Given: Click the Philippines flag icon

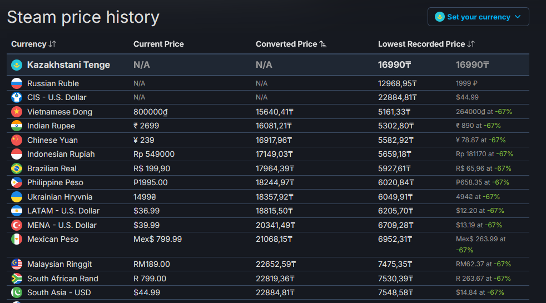Looking at the screenshot, I should click(17, 182).
